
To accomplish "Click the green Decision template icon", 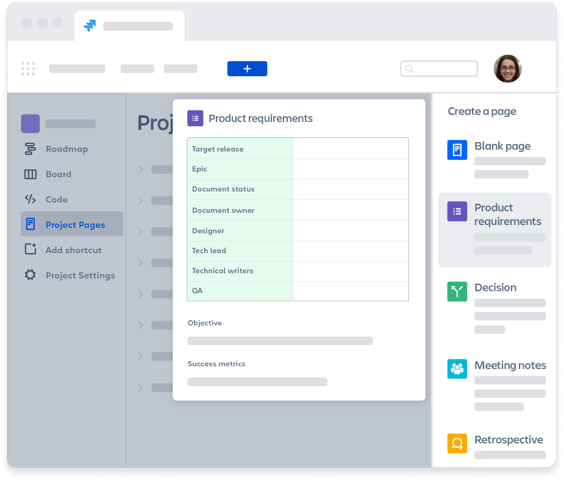I will click(457, 292).
